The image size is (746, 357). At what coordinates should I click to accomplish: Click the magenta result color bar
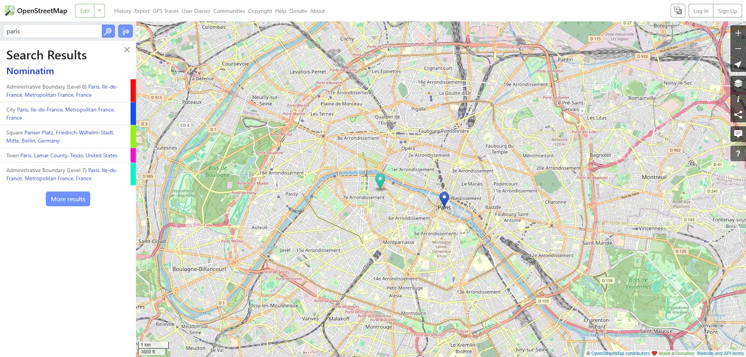[133, 155]
